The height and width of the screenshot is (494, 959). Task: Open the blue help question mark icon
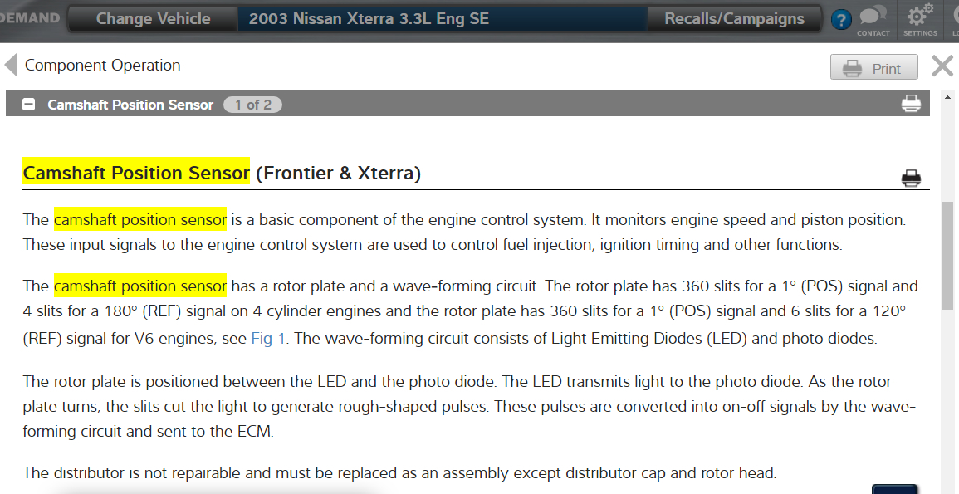[x=841, y=20]
